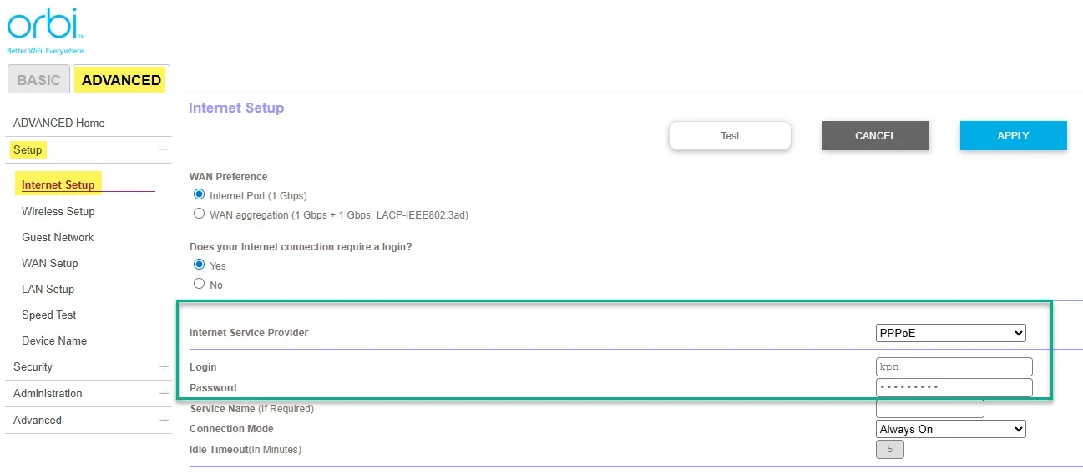Expand the Administration section

[x=164, y=393]
